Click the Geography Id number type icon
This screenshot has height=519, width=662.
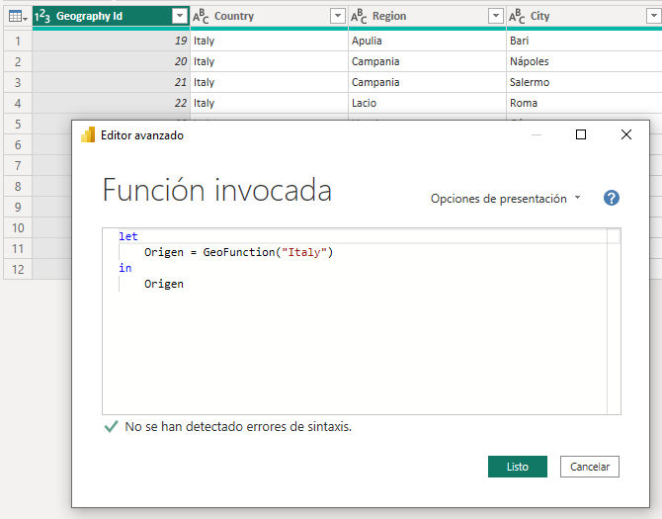tap(42, 16)
